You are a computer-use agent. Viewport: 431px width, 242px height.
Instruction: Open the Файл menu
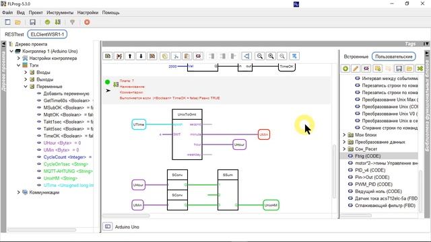[x=7, y=13]
